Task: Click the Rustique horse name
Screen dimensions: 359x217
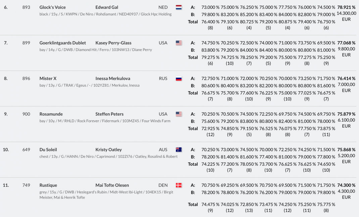Action: point(48,185)
